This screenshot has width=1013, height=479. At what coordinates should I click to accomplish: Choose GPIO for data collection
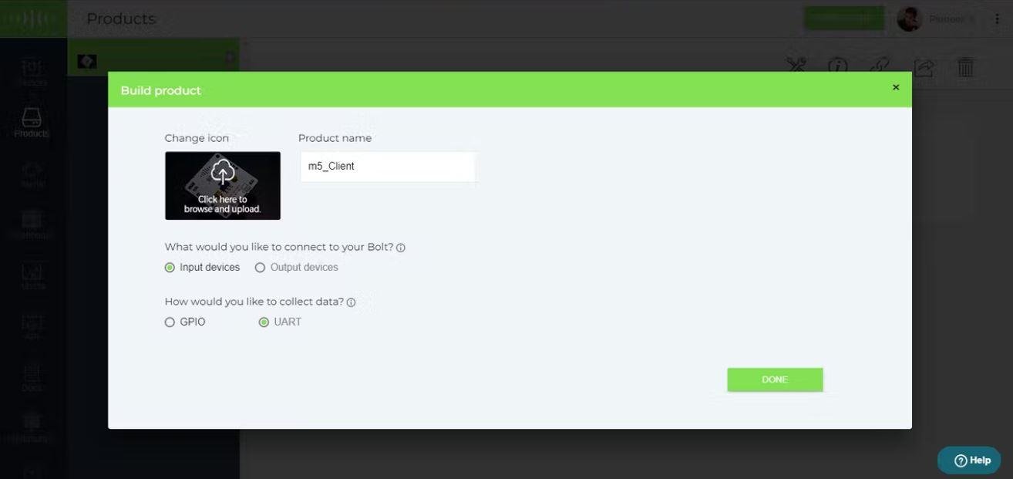[x=170, y=322]
